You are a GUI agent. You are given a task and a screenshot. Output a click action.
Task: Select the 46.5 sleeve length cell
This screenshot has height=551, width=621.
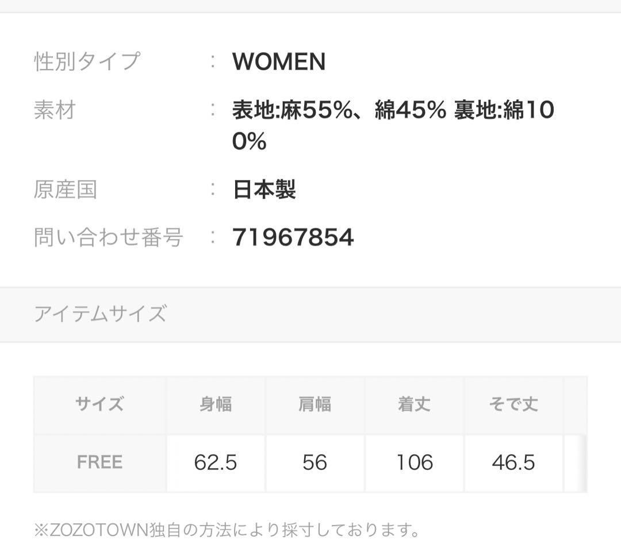coord(513,462)
